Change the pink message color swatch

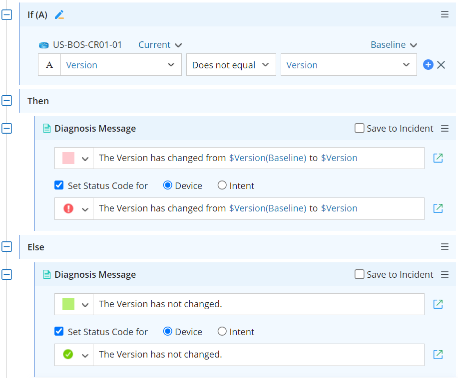coord(74,158)
